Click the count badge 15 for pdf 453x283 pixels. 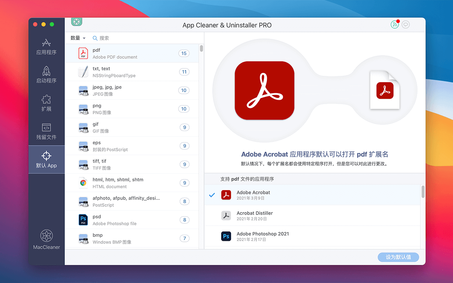(x=184, y=53)
